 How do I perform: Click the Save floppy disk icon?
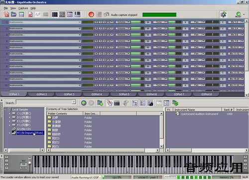coord(21,14)
